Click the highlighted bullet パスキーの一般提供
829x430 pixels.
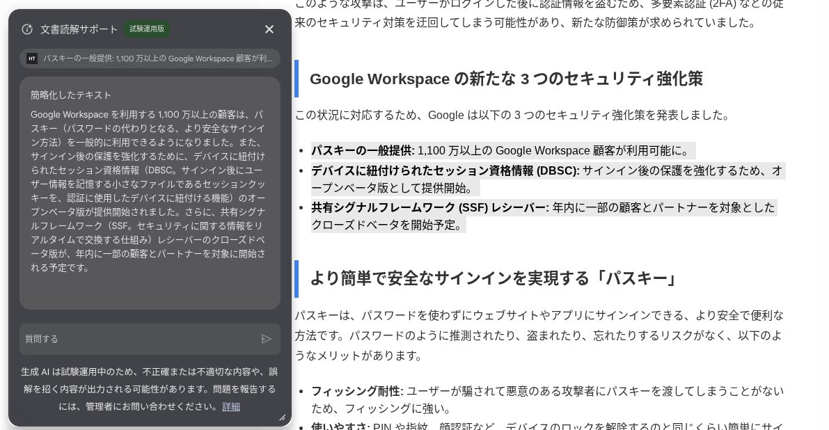click(x=503, y=150)
